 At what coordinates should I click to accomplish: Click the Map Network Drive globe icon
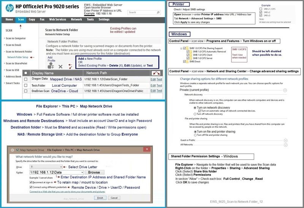(x=17, y=150)
